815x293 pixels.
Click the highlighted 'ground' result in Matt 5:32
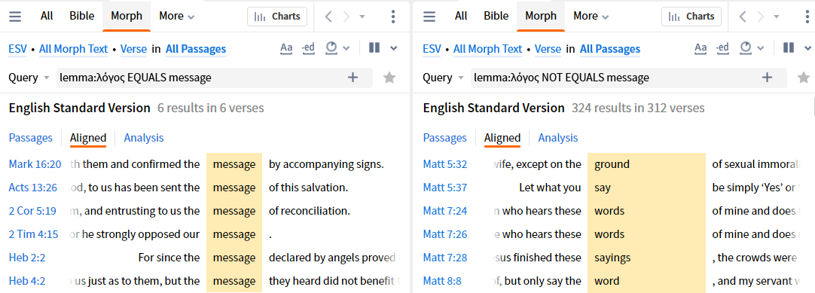tap(612, 165)
